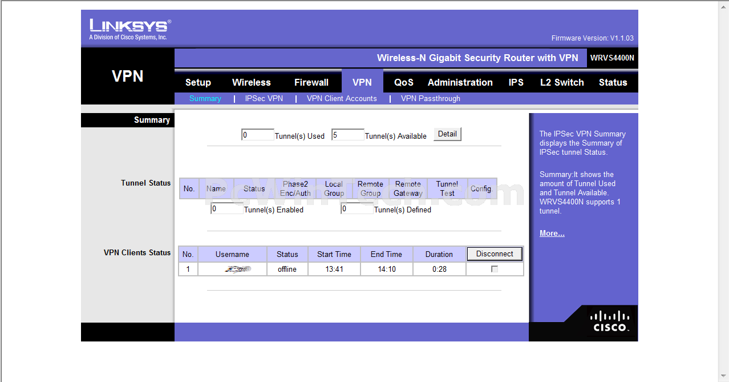The height and width of the screenshot is (382, 729).
Task: Click the WRVS4400N model label
Action: tap(612, 58)
